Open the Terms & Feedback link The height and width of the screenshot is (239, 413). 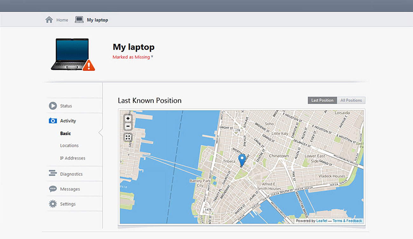coord(347,221)
